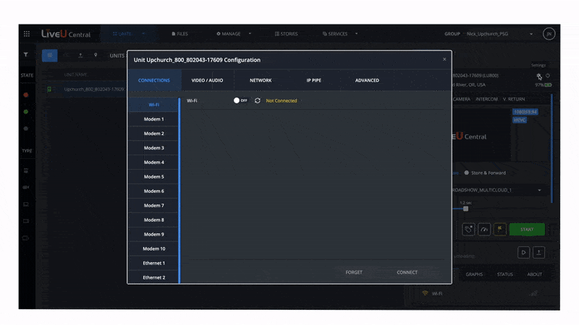Switch to the ADVANCED tab
The width and height of the screenshot is (579, 325).
coord(367,80)
